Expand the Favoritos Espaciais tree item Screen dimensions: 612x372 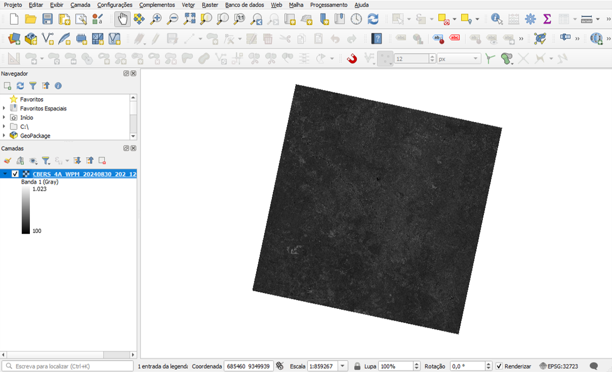(4, 108)
